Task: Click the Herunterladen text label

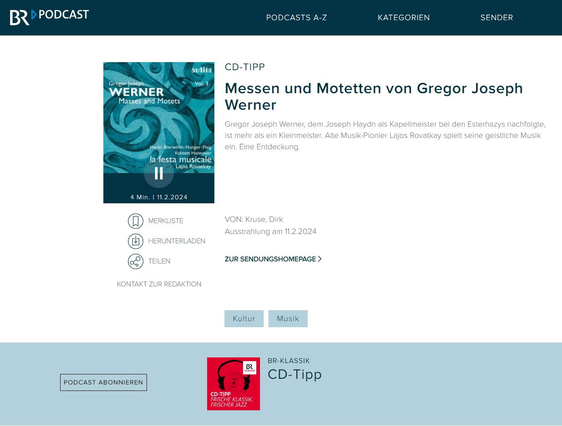Action: [x=176, y=241]
